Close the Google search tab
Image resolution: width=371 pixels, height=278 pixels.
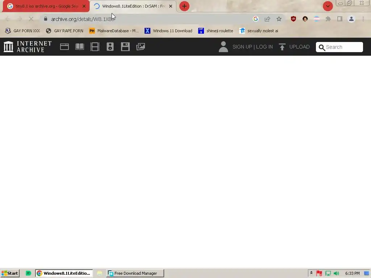(84, 6)
